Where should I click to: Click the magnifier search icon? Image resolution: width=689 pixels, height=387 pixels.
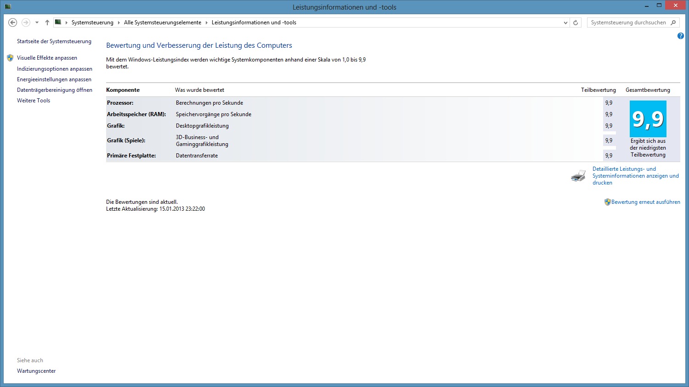tap(673, 22)
